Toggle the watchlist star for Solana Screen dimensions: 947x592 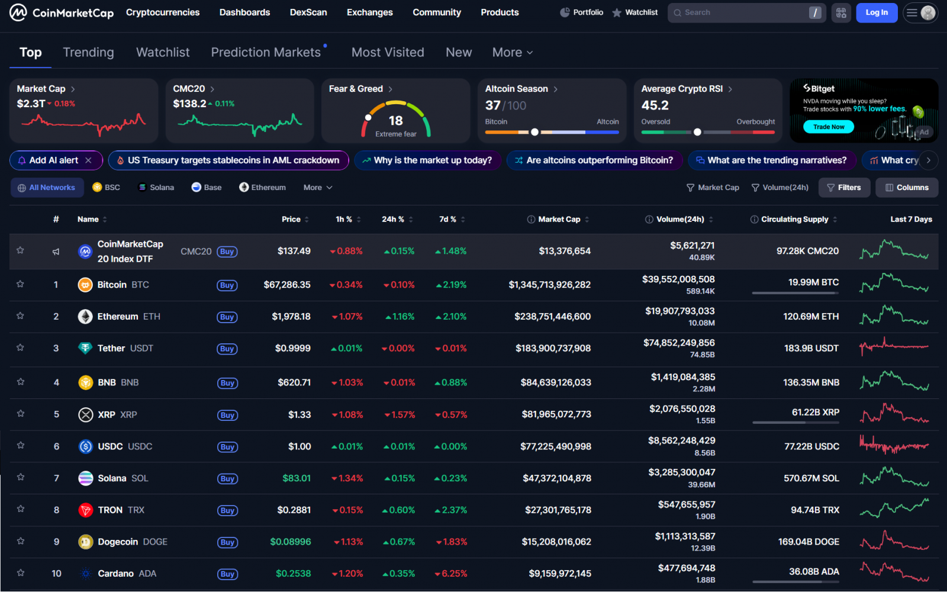[21, 477]
